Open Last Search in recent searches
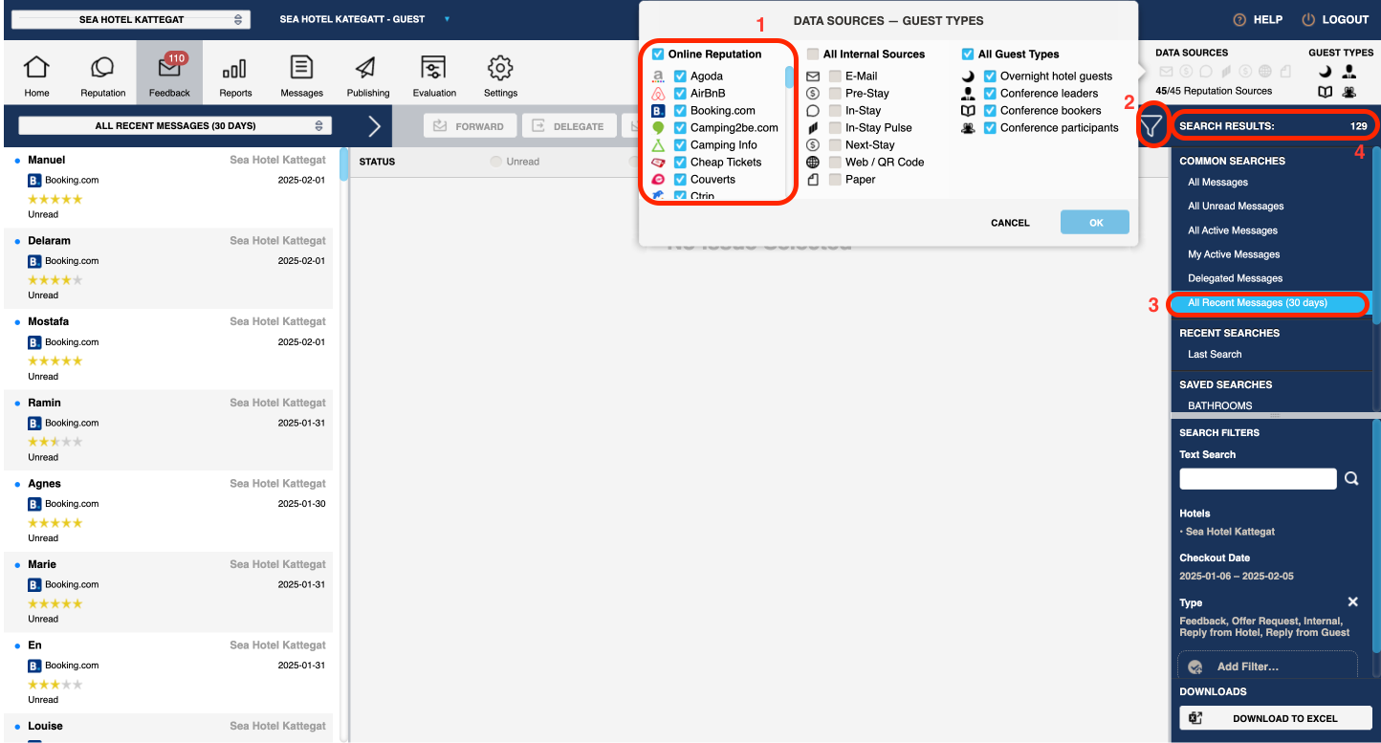Viewport: 1381px width, 743px height. coord(1215,355)
